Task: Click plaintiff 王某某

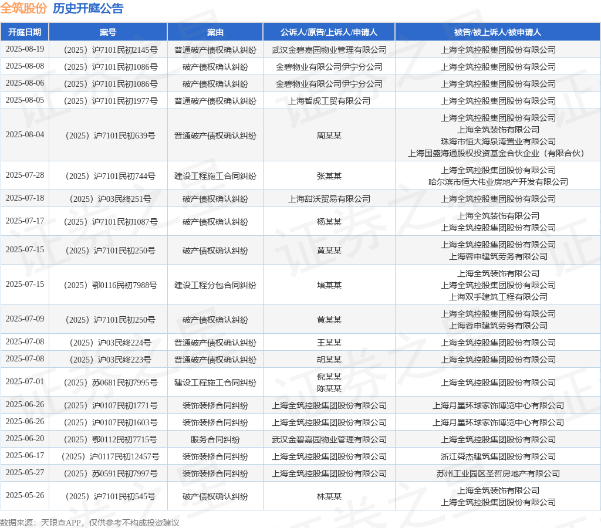Action: [x=329, y=343]
